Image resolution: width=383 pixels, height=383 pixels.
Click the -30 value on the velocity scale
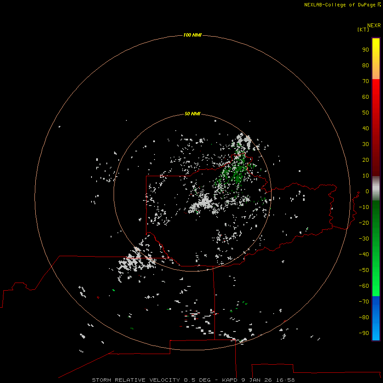pyautogui.click(x=364, y=239)
